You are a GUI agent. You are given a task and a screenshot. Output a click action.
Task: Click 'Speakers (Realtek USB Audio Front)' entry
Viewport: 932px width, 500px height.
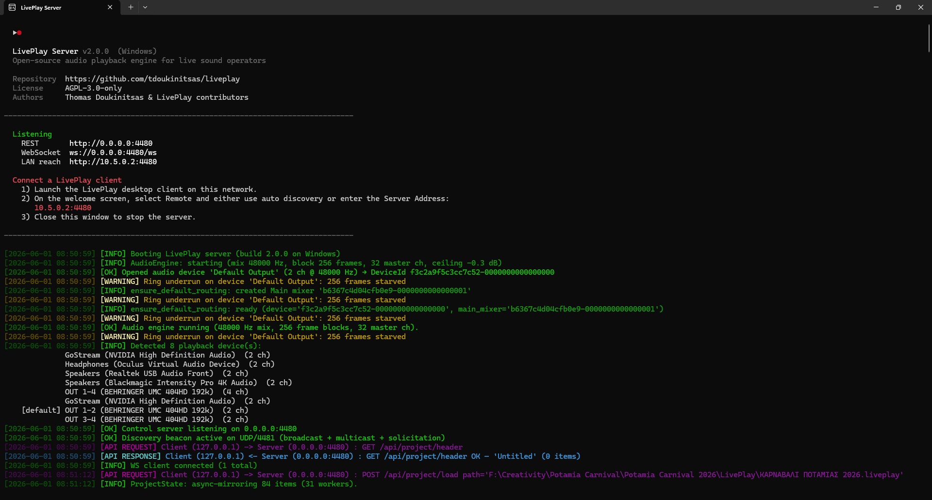pyautogui.click(x=156, y=373)
